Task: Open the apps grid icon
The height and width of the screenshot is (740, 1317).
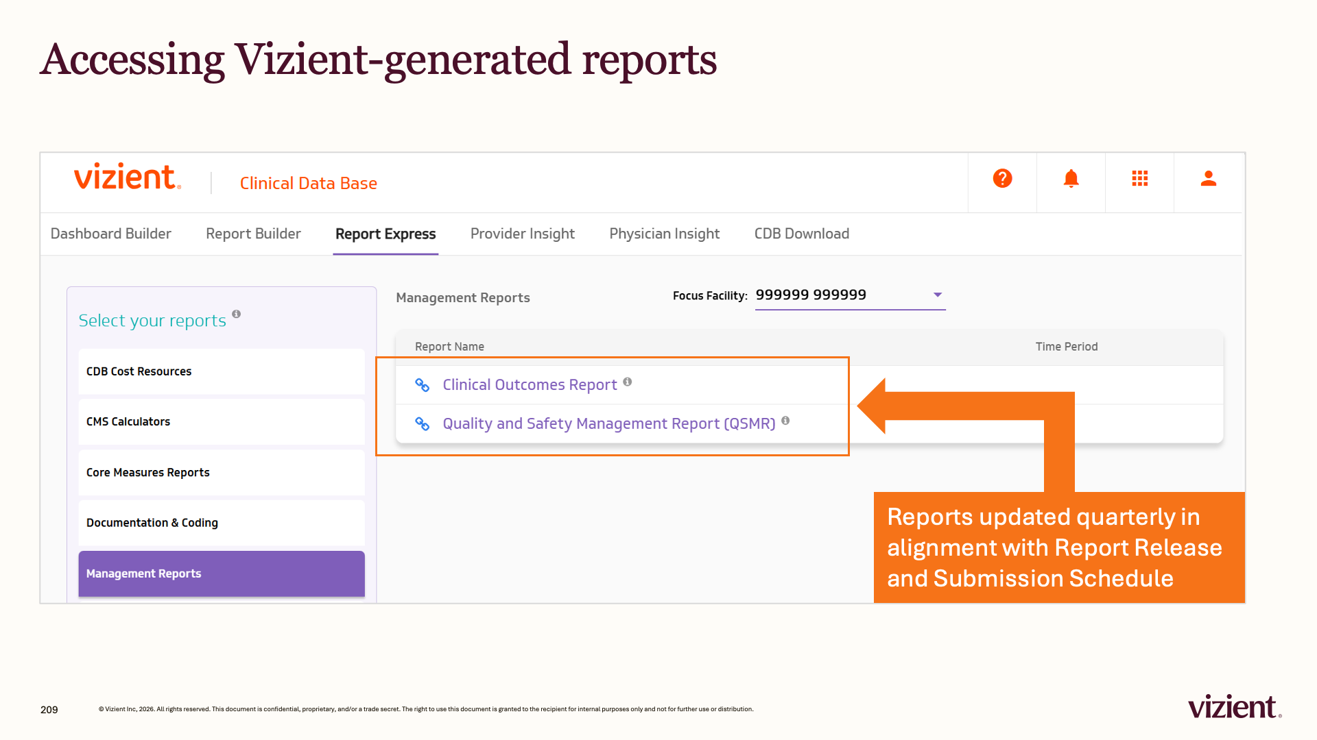Action: pyautogui.click(x=1139, y=179)
